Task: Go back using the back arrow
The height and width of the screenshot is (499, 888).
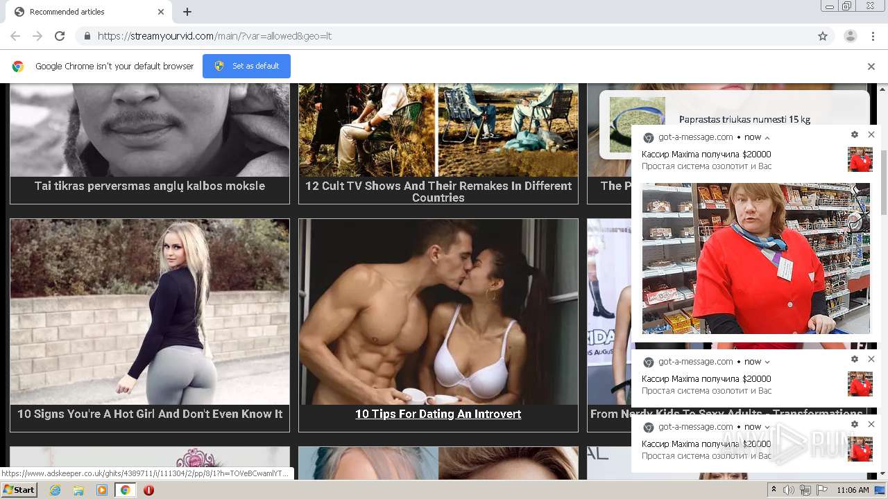Action: [x=15, y=36]
